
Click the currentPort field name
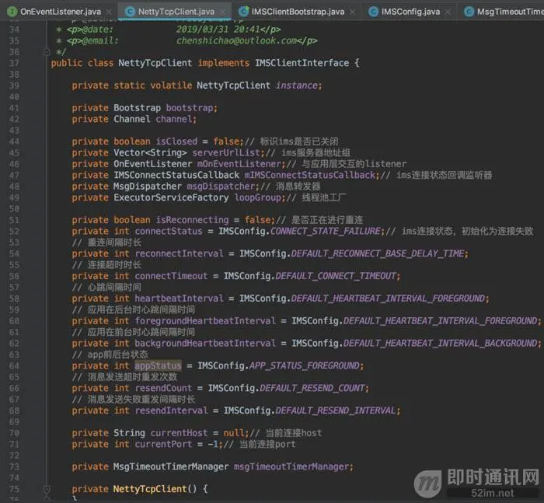point(163,444)
